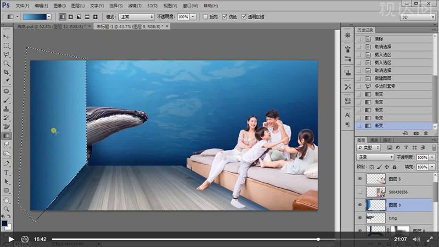Select the 清除 history state
The height and width of the screenshot is (247, 439).
pyautogui.click(x=393, y=39)
